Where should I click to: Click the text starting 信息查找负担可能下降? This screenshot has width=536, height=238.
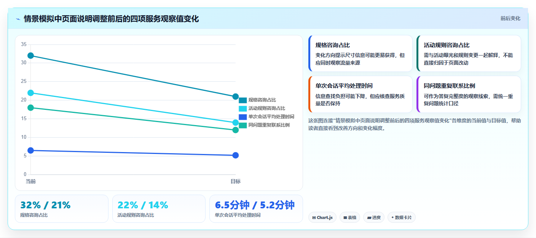coord(360,100)
